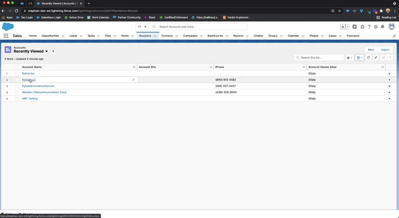Open the Forecasts tab
399x218 pixels.
(353, 36)
